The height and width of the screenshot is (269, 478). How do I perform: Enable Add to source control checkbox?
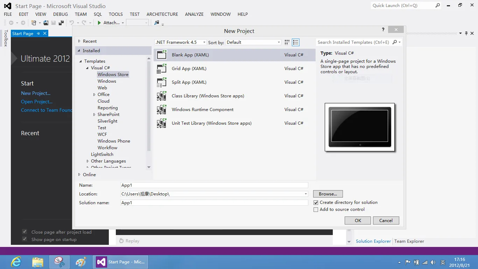tap(316, 209)
